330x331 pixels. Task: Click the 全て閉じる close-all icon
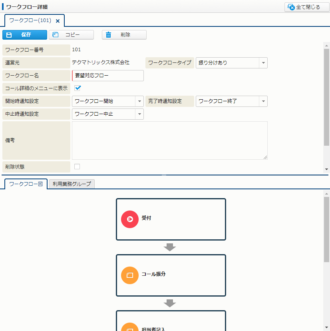coord(291,7)
